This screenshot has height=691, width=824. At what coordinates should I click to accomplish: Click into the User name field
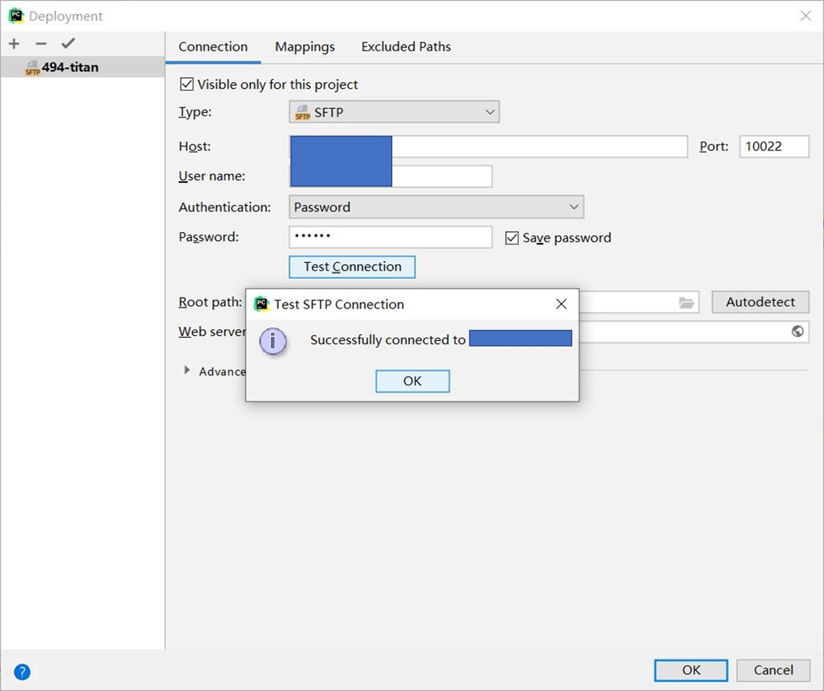390,176
